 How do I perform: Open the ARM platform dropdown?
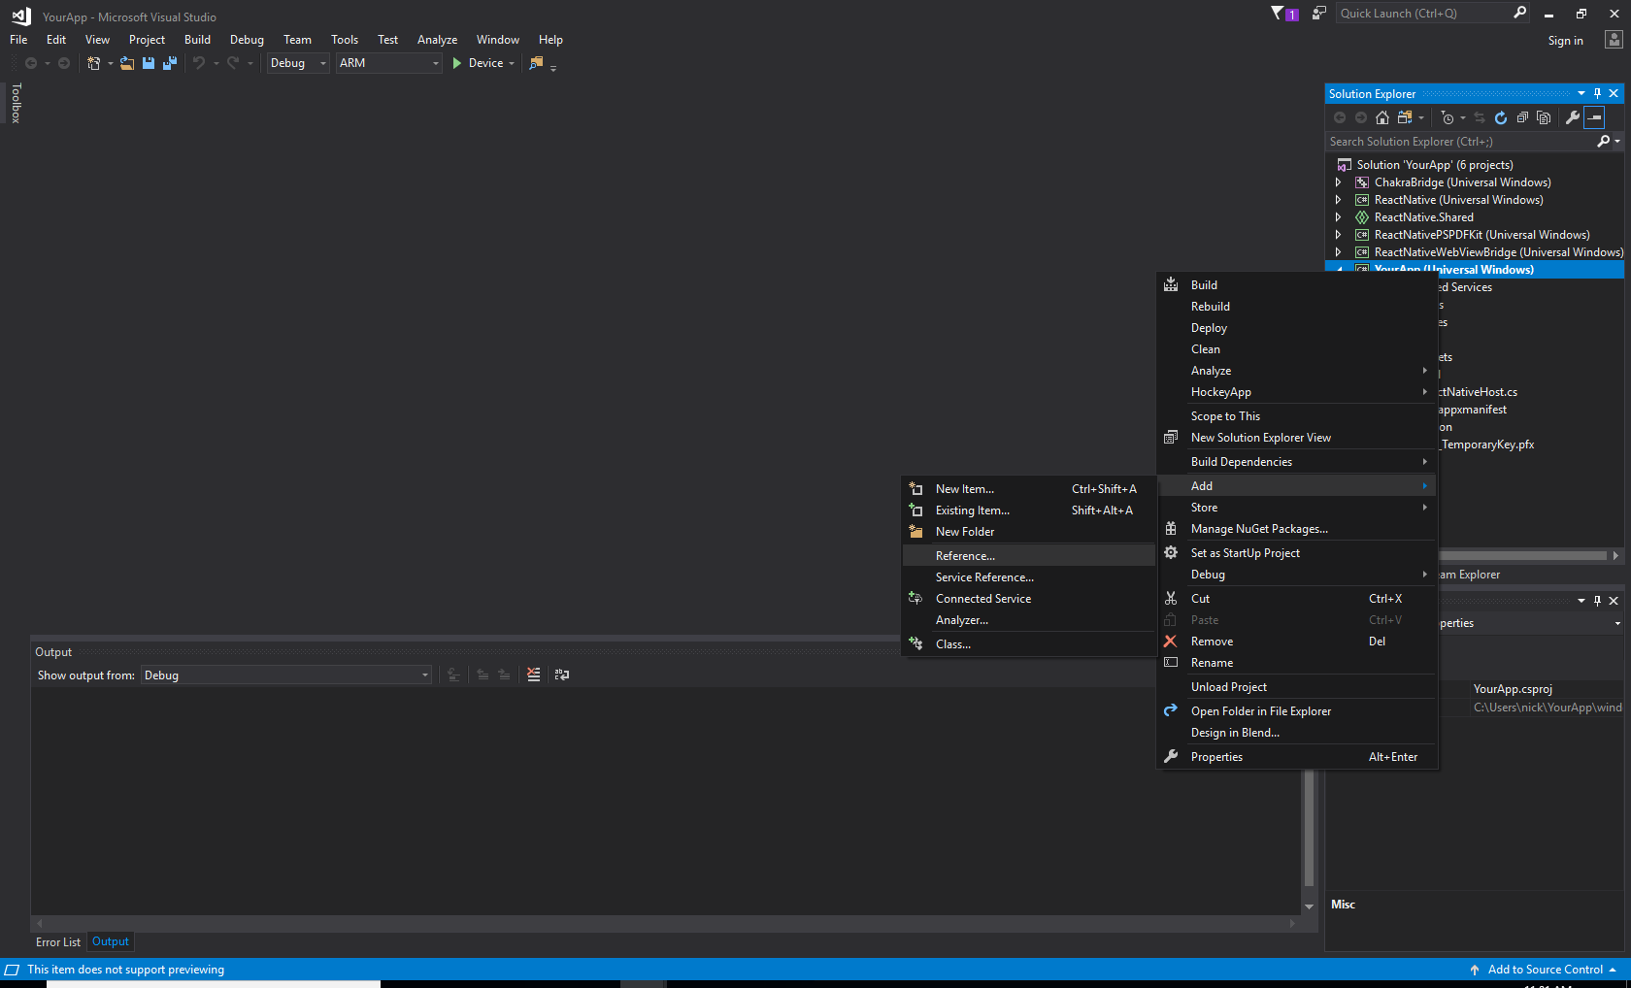(388, 63)
